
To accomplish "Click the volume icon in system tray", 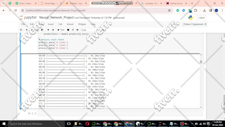I will (204, 124).
